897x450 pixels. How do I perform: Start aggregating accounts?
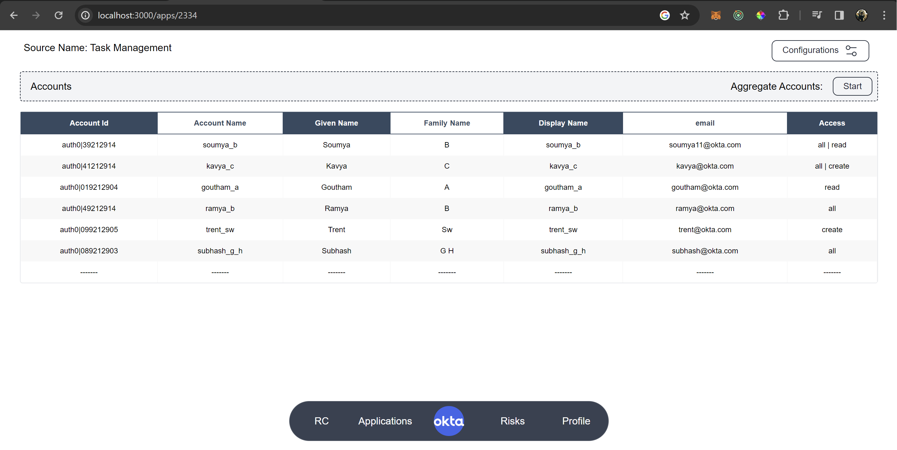[x=852, y=86]
